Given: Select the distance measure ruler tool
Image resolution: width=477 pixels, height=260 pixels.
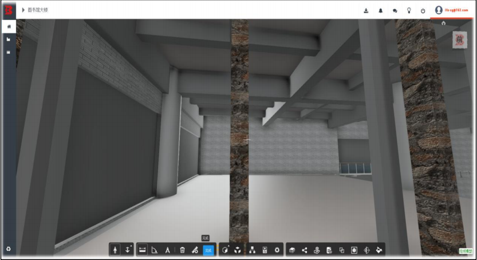Looking at the screenshot, I should click(142, 250).
